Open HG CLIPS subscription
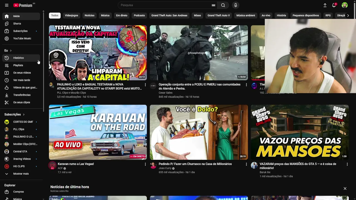Image resolution: width=356 pixels, height=200 pixels. click(21, 166)
